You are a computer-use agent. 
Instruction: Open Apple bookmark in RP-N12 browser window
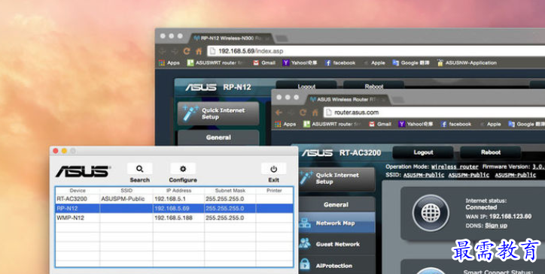(374, 63)
